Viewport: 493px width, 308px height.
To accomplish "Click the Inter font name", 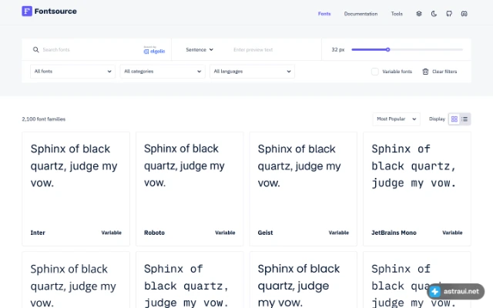I will pos(38,233).
